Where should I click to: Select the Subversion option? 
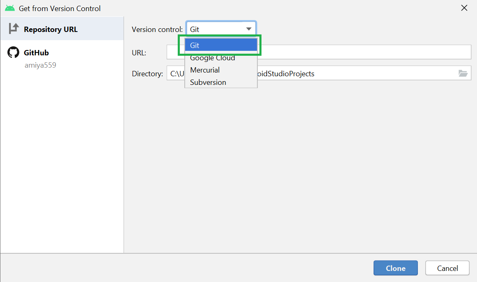(208, 82)
